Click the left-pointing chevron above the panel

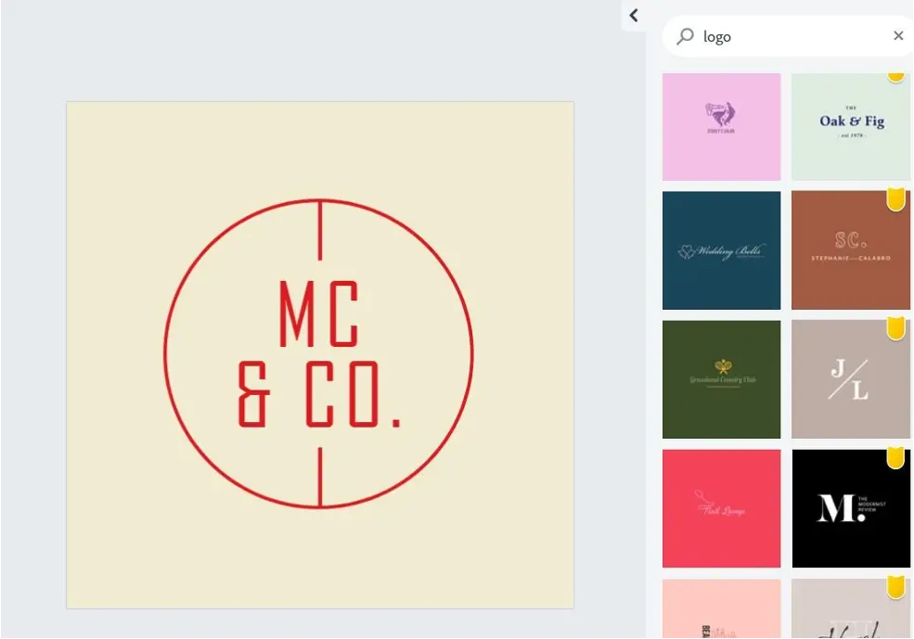click(634, 15)
